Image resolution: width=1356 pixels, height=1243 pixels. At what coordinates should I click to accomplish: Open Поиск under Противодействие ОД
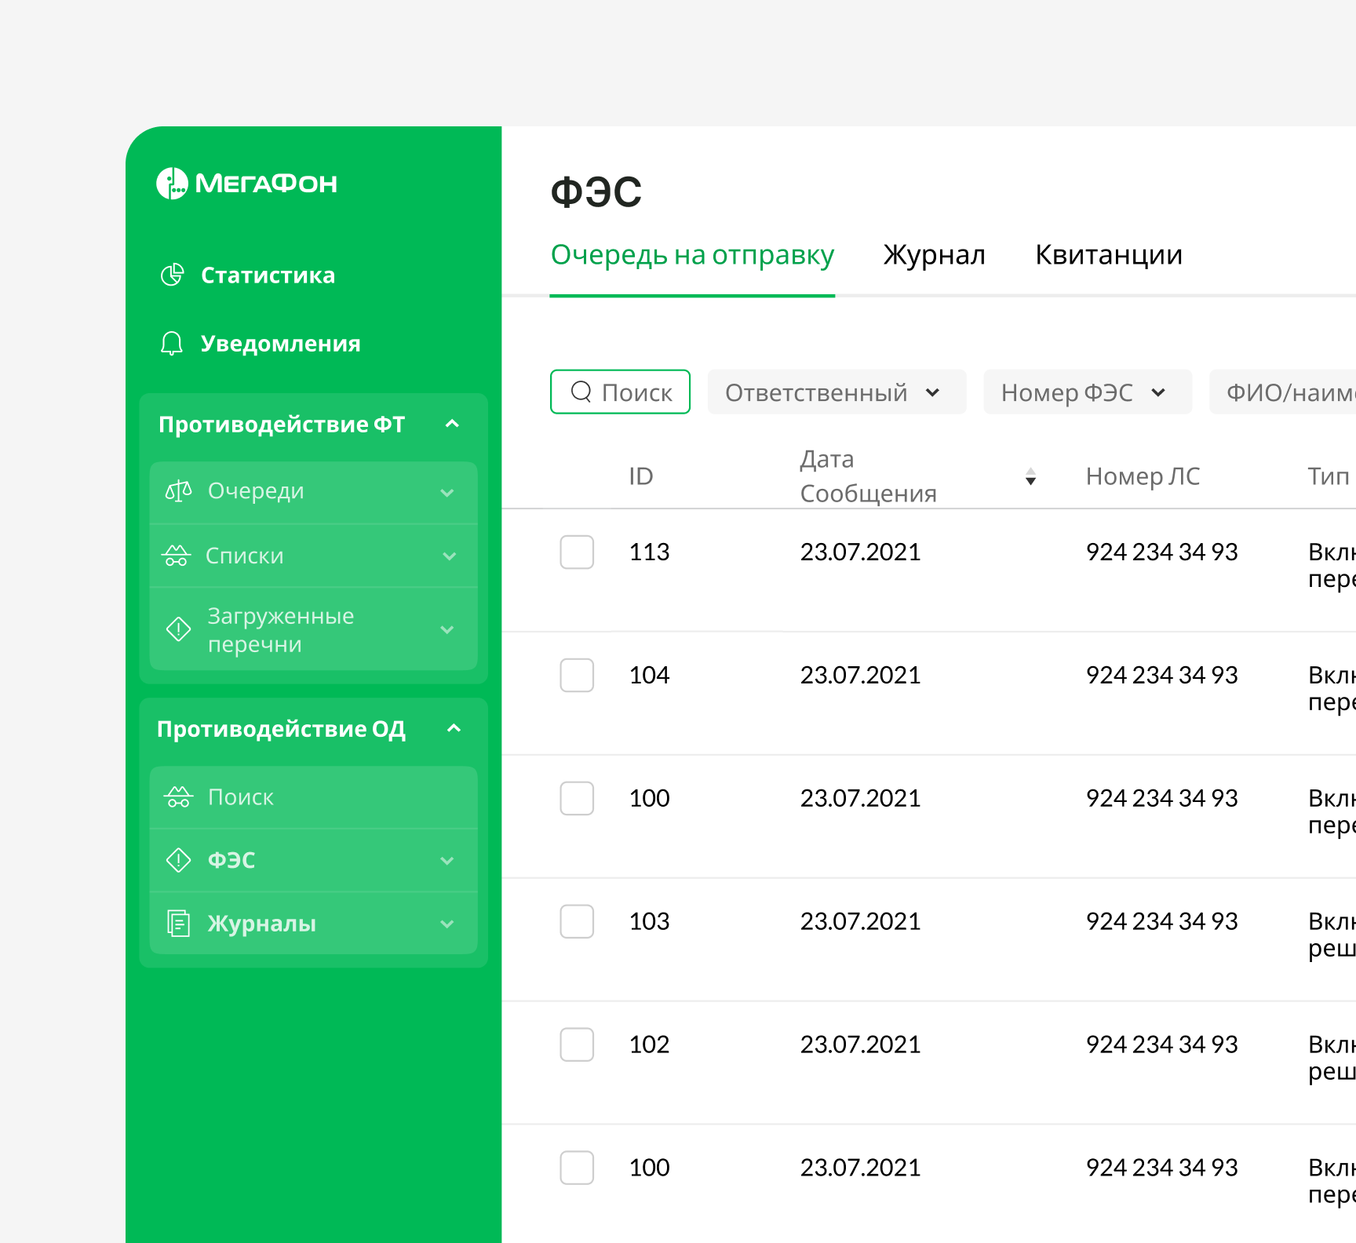point(240,797)
